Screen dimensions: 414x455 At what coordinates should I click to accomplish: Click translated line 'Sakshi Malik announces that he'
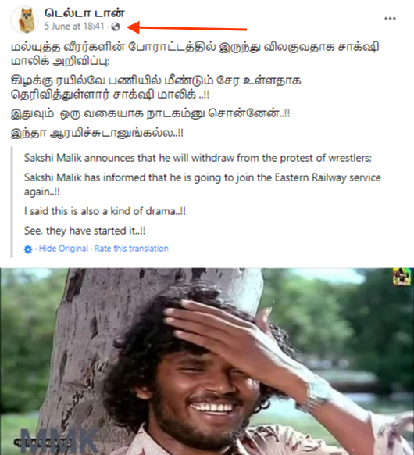[198, 158]
